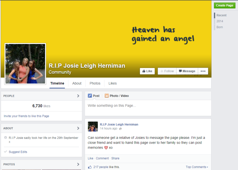Click the pencil icon beside Post
Screen dimensions: 238x170
tap(90, 96)
